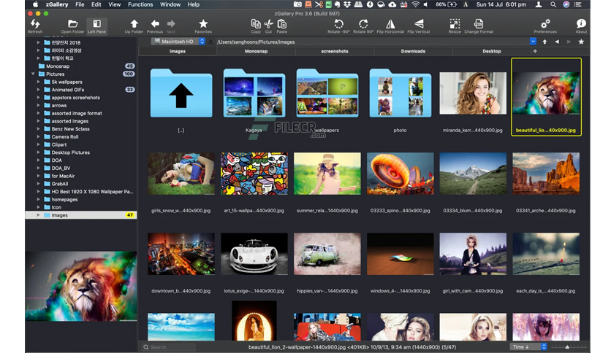Open the Resize tool

tap(455, 26)
